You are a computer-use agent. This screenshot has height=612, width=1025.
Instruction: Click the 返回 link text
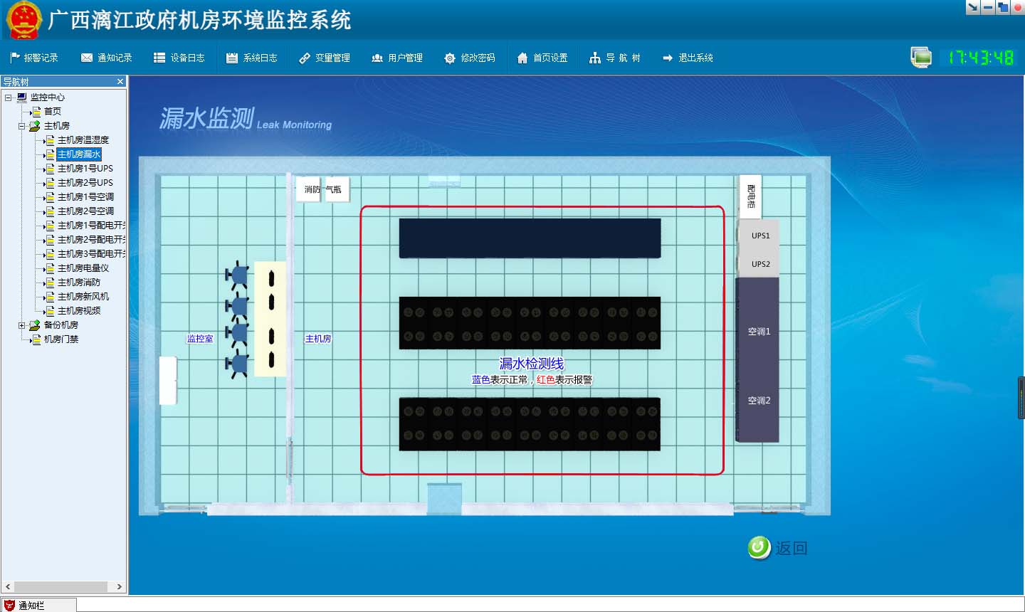(792, 548)
